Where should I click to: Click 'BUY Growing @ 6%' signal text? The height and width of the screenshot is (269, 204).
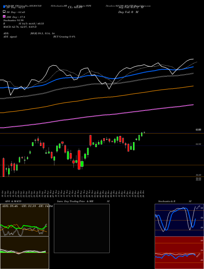point(64,37)
